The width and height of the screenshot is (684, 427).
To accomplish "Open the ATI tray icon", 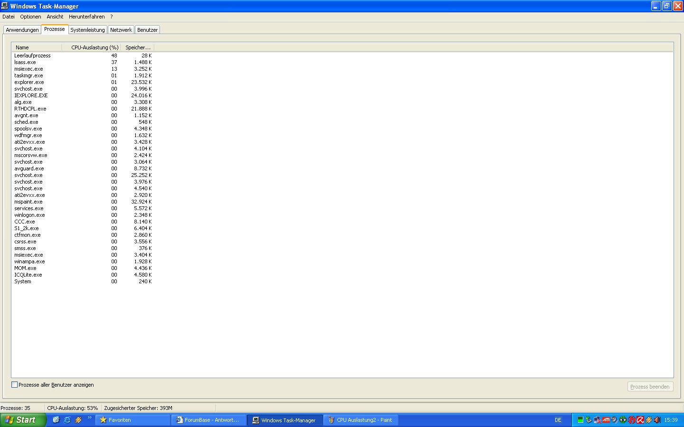I will (x=606, y=420).
